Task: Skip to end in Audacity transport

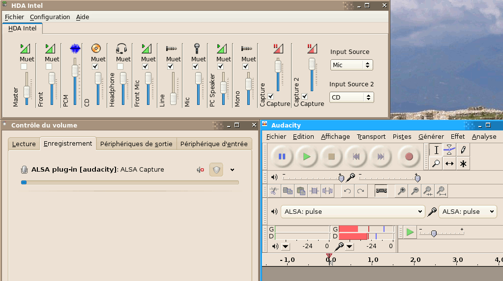Action: click(x=381, y=156)
